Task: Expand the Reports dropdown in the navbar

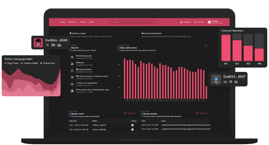Action: [72, 22]
